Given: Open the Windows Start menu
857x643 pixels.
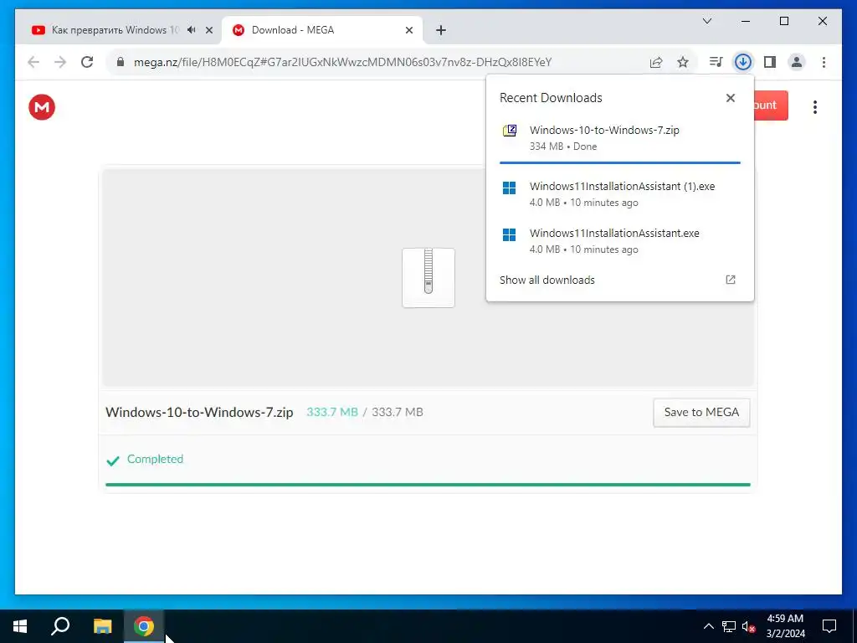Looking at the screenshot, I should (20, 626).
